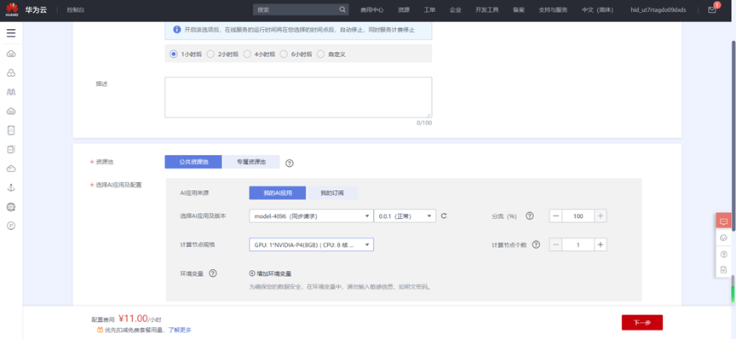Open the GPU compute node spec dropdown
Image resolution: width=736 pixels, height=339 pixels.
pyautogui.click(x=311, y=244)
